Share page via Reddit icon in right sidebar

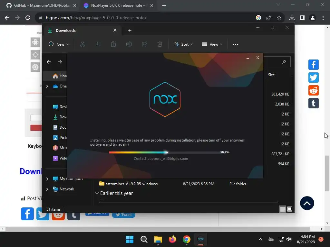(x=313, y=90)
